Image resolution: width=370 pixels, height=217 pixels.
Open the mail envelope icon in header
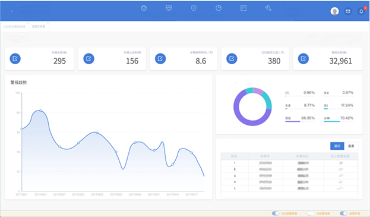tap(348, 11)
